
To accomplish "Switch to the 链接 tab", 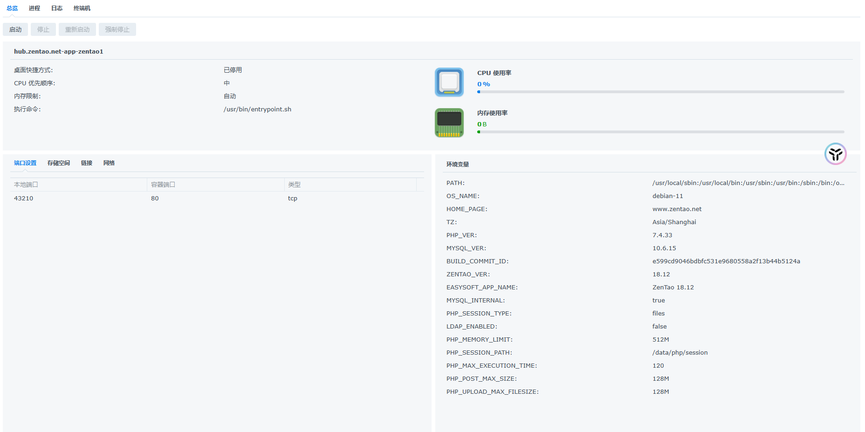I will tap(87, 163).
